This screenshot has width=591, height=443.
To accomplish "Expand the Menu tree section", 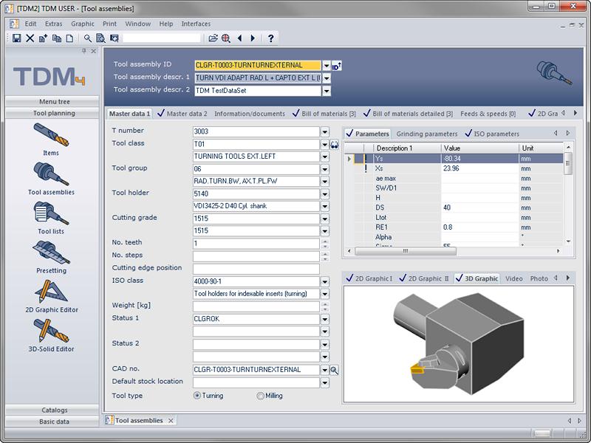I will 52,102.
